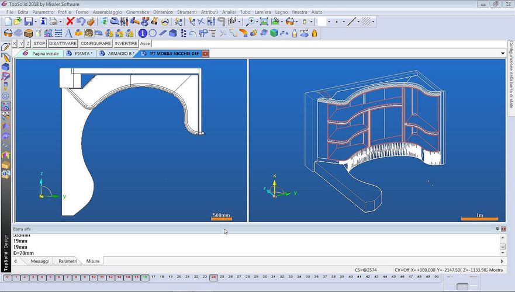The image size is (515, 292).
Task: Click the D=20mm measurement line
Action: click(x=23, y=253)
